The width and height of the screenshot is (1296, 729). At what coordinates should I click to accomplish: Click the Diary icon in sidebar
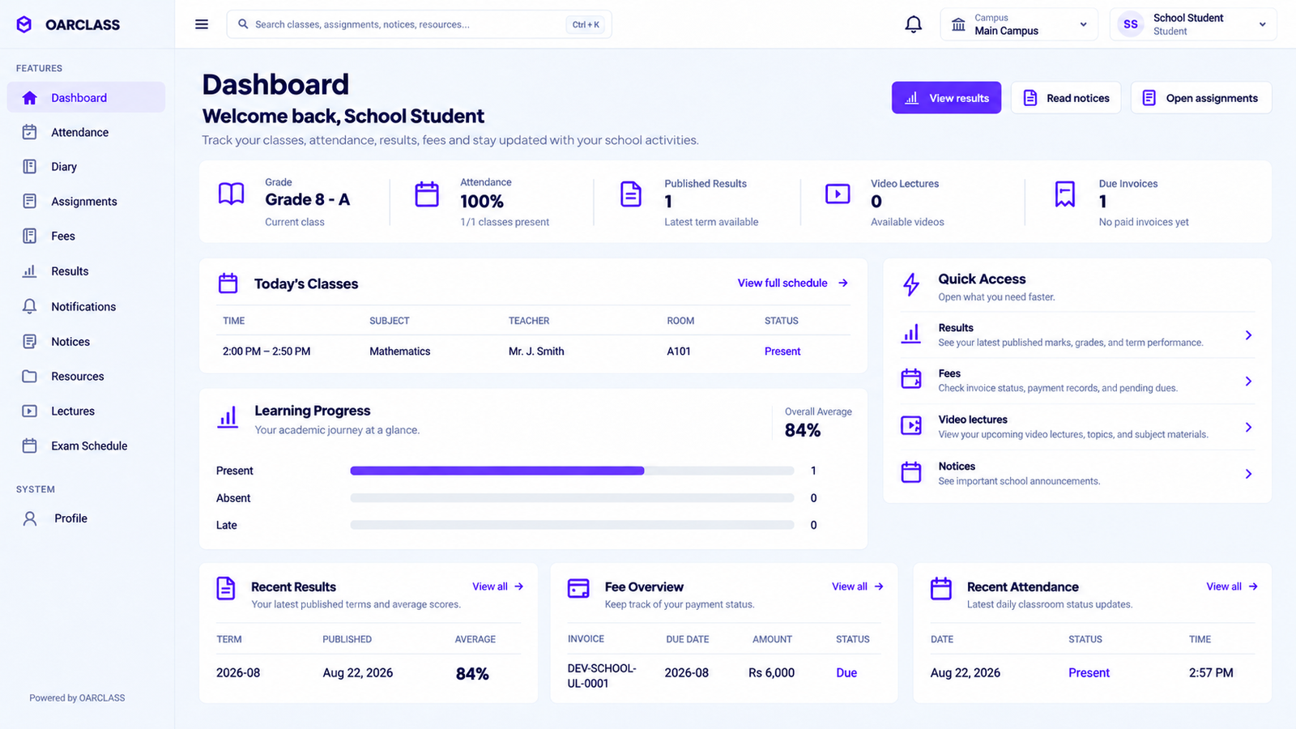[30, 167]
